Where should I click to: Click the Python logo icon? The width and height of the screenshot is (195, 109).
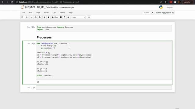tap(161, 7)
